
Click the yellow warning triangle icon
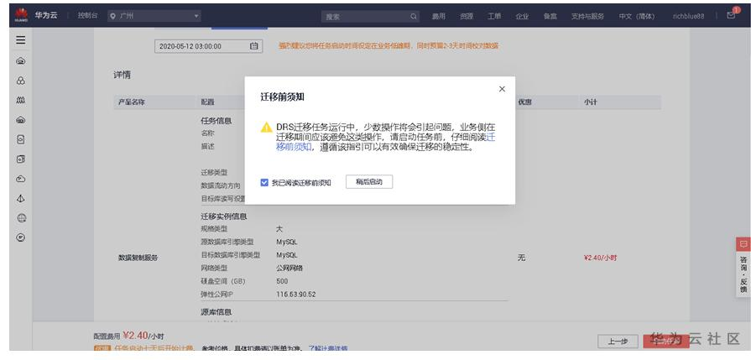(266, 128)
